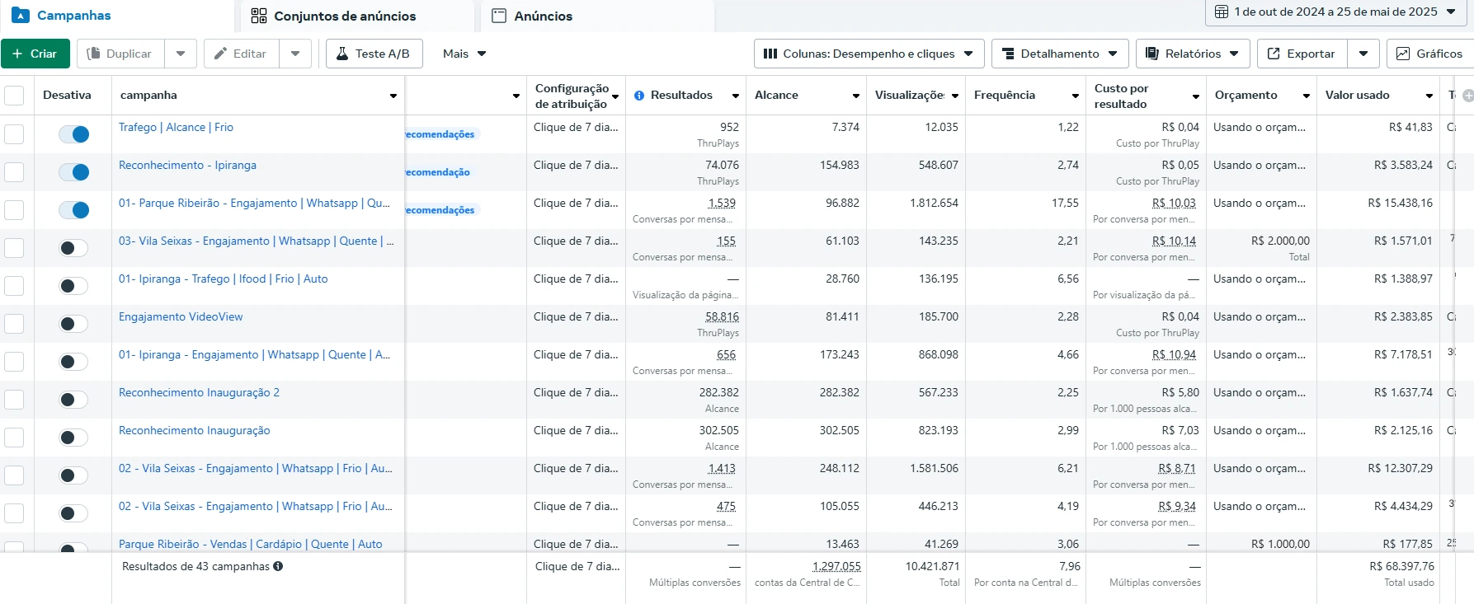Click the report icon on Relatórios

[1152, 54]
